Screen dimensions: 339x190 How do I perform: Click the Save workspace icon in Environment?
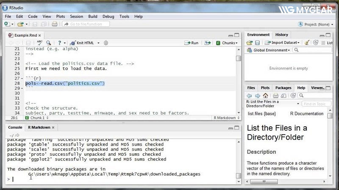click(257, 43)
